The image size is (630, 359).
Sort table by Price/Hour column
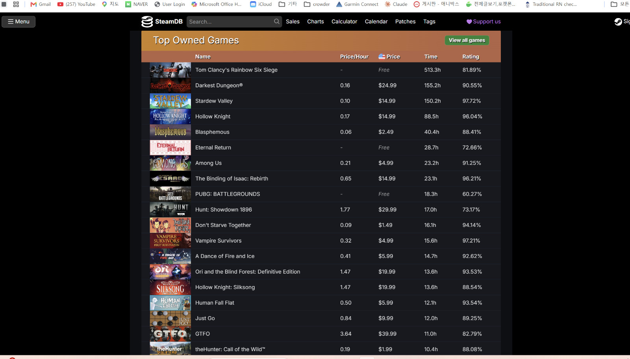(x=354, y=57)
